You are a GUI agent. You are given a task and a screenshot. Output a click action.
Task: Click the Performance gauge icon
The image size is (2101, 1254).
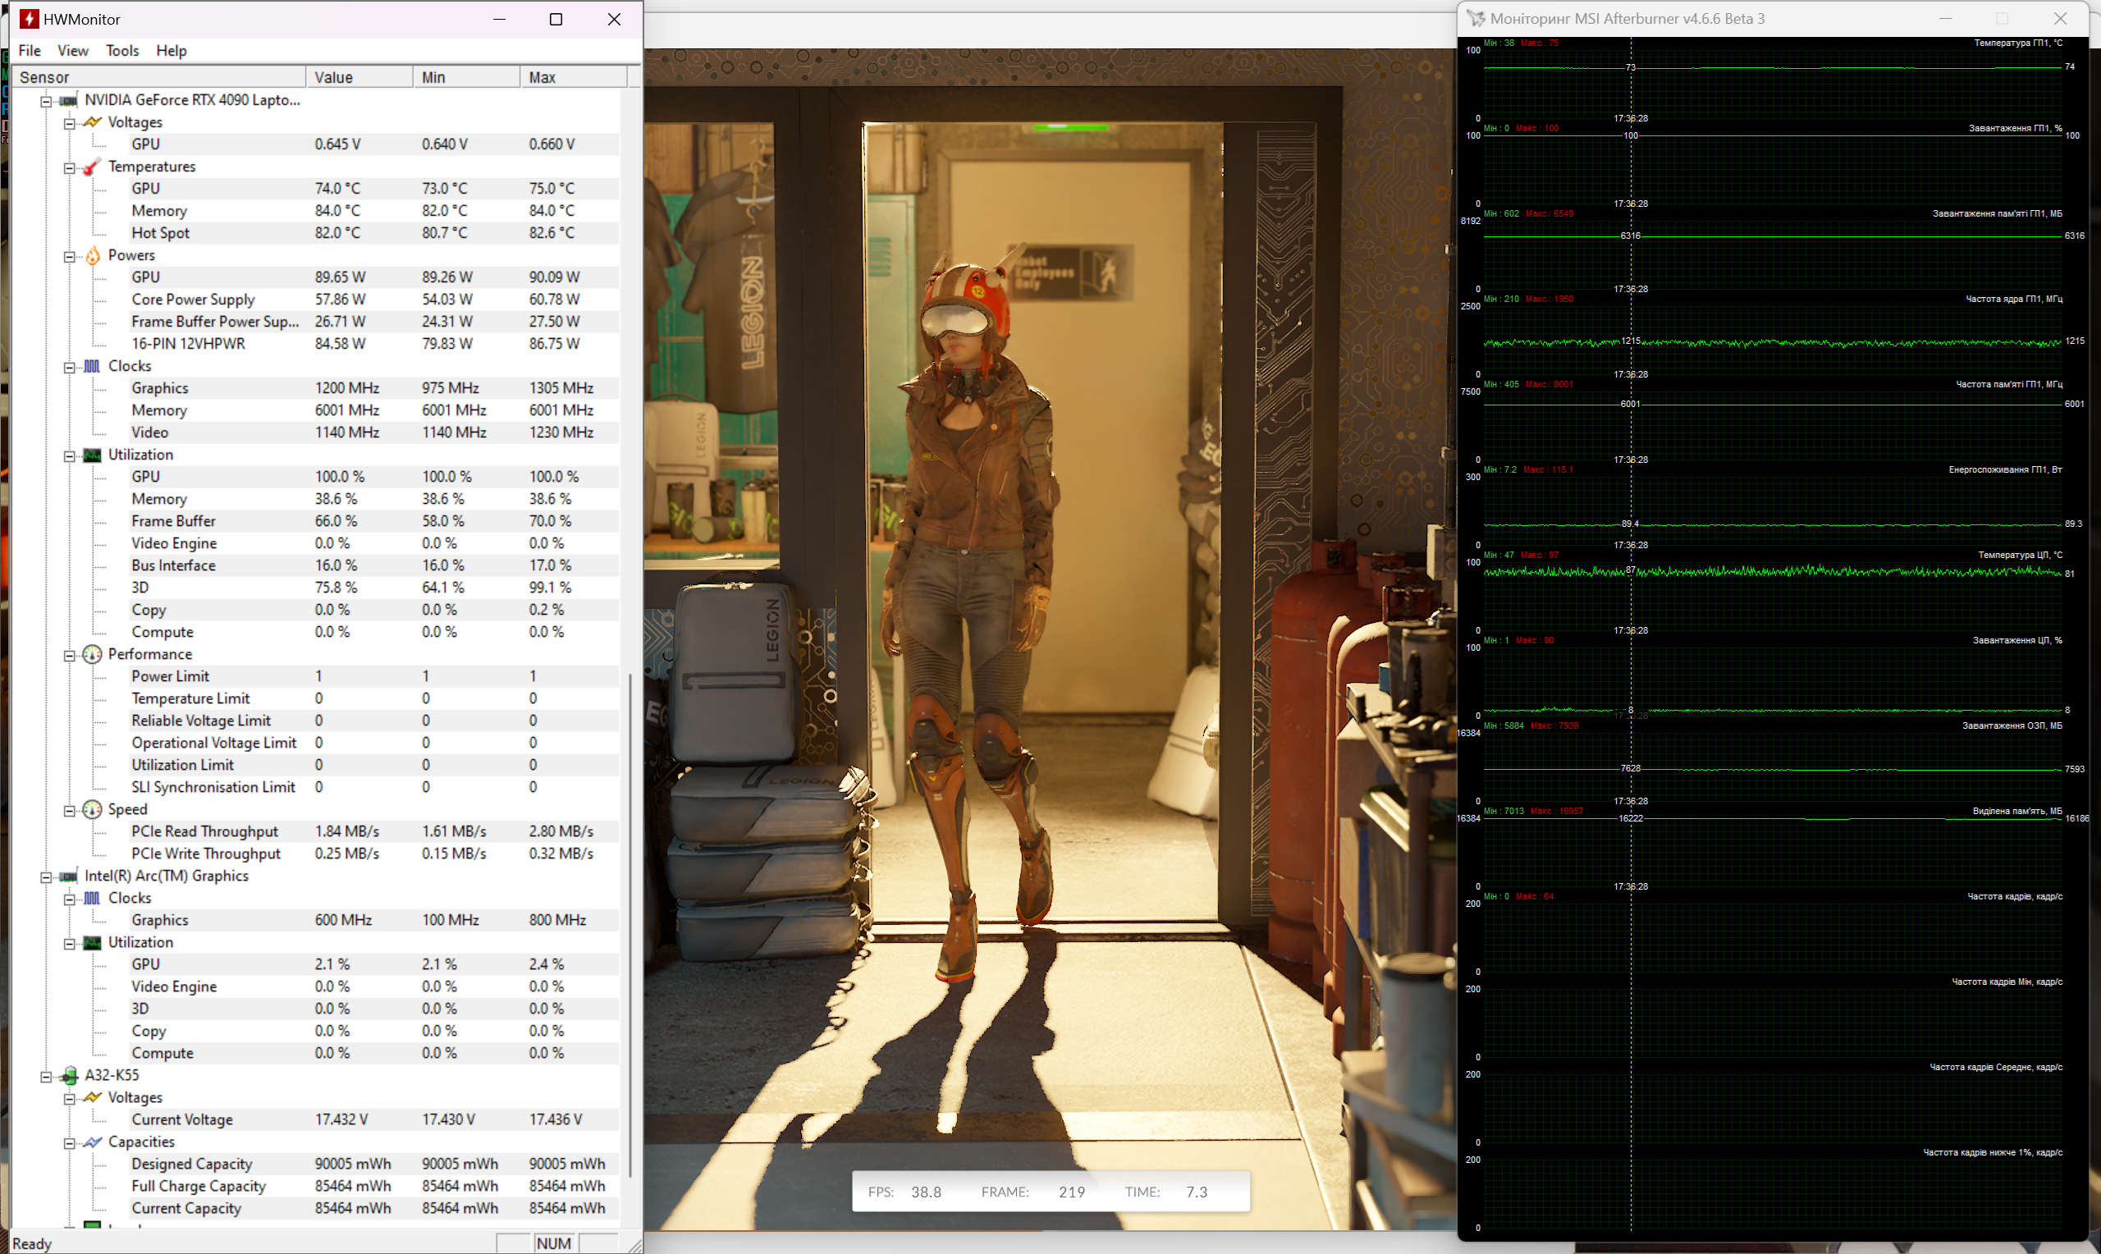point(92,654)
